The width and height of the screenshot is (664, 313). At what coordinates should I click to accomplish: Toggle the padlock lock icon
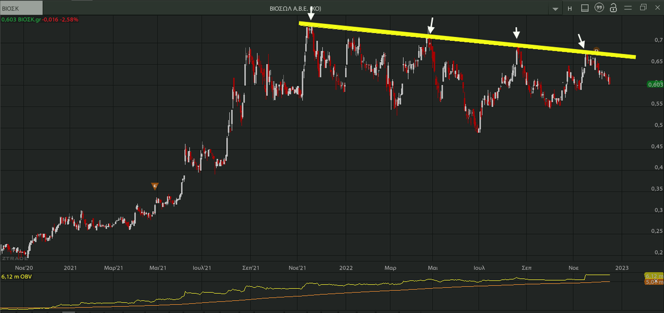(613, 8)
